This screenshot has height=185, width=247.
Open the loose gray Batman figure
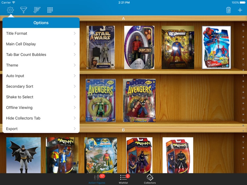23,155
